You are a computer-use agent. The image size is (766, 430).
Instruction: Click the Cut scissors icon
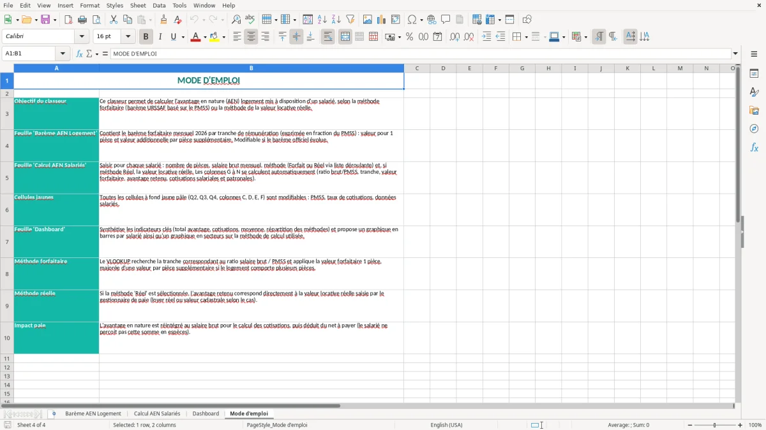(x=114, y=20)
